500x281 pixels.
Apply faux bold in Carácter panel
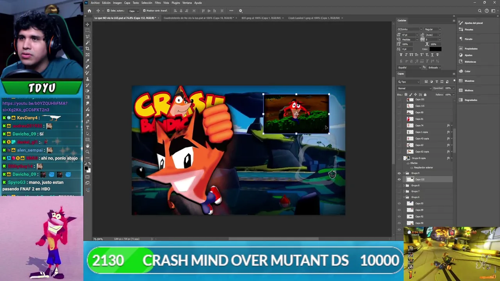(x=401, y=55)
